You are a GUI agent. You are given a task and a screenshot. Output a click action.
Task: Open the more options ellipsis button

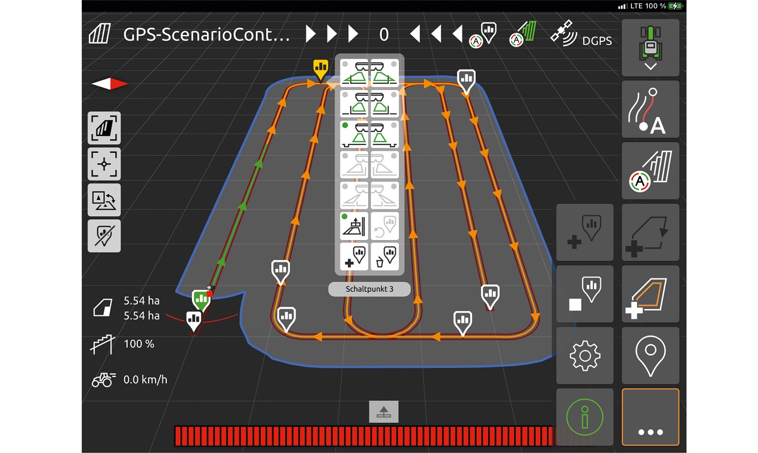click(x=650, y=417)
